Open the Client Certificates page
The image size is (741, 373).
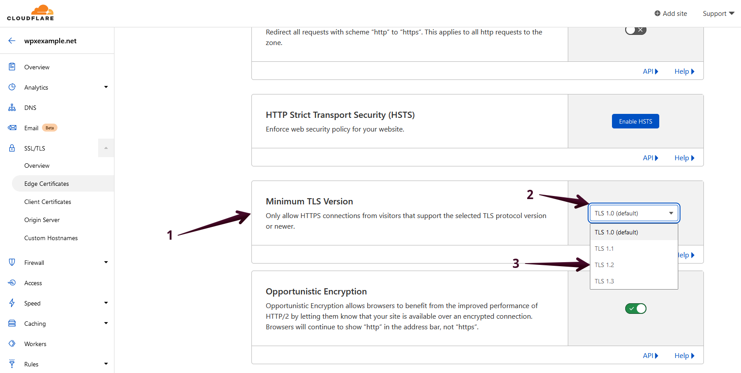(x=48, y=202)
